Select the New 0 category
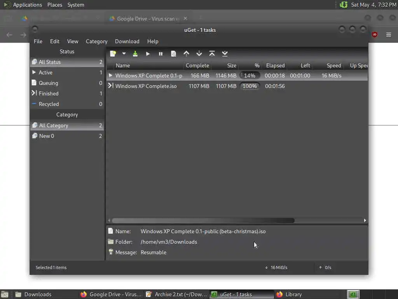The width and height of the screenshot is (398, 299). point(67,136)
